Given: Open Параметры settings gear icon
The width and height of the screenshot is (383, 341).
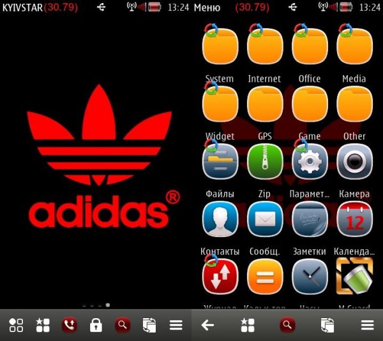Looking at the screenshot, I should (310, 161).
